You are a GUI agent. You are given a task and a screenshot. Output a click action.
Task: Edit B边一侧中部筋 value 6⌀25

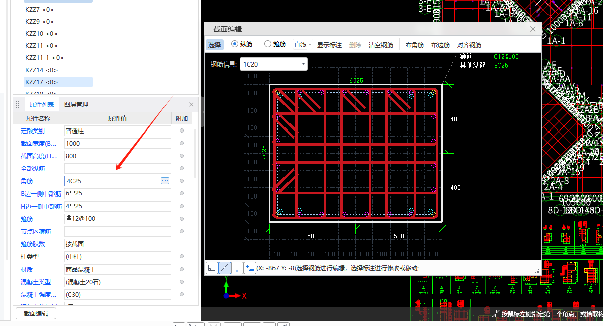(117, 193)
